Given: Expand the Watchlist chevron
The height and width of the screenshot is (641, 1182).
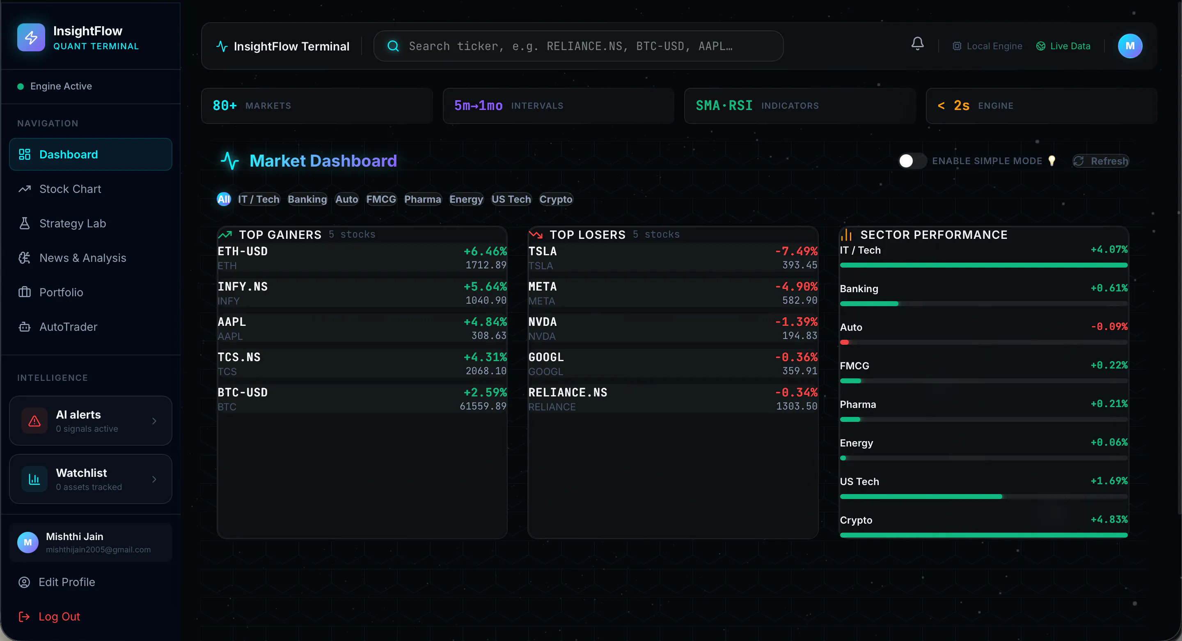Looking at the screenshot, I should [x=154, y=479].
